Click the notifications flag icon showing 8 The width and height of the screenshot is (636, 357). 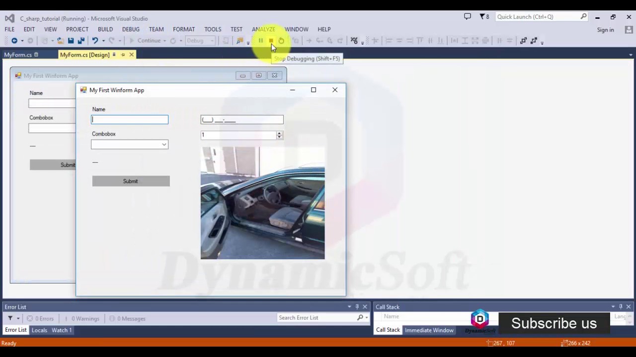coord(484,16)
